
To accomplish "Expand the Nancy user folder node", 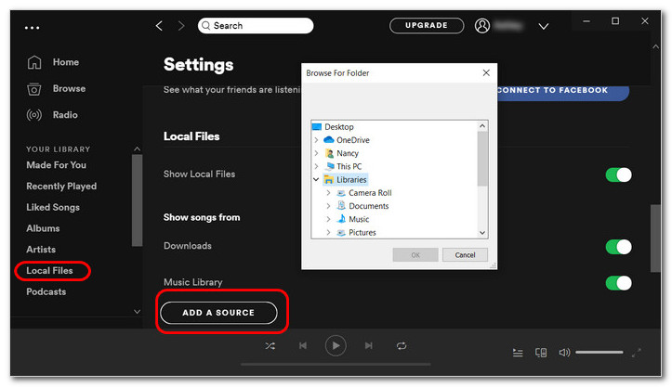I will pyautogui.click(x=316, y=153).
